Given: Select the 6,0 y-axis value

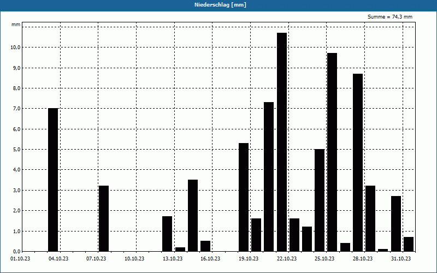Looking at the screenshot, I should pos(17,129).
